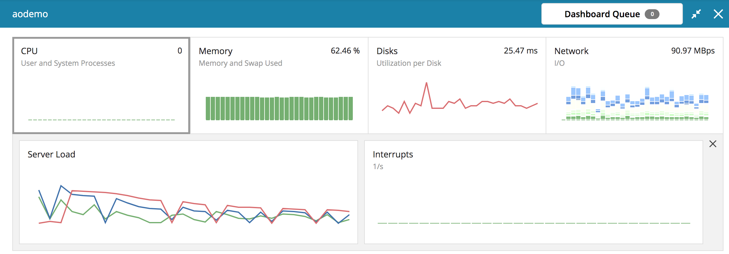
Task: Close the aodemo panel with X
Action: [x=718, y=14]
